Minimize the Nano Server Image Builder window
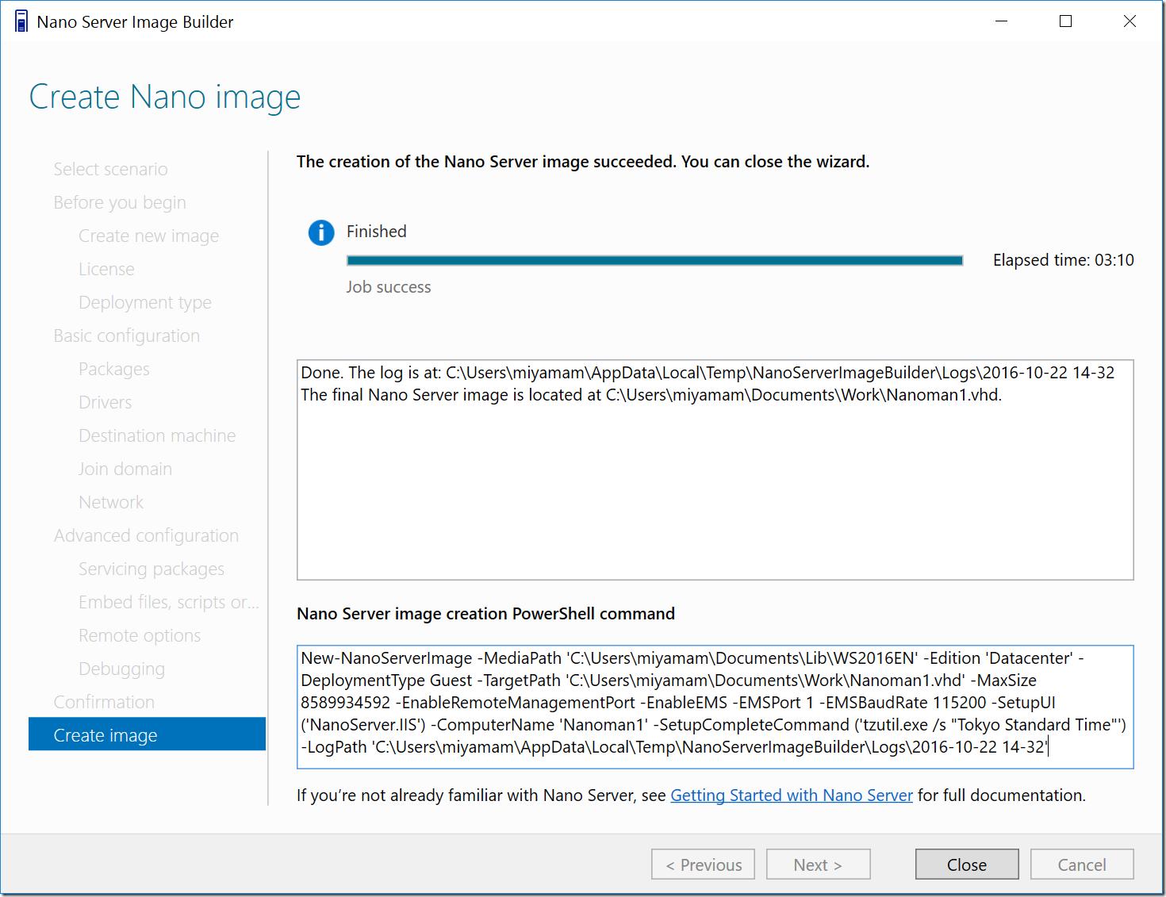This screenshot has width=1166, height=897. [x=1002, y=21]
